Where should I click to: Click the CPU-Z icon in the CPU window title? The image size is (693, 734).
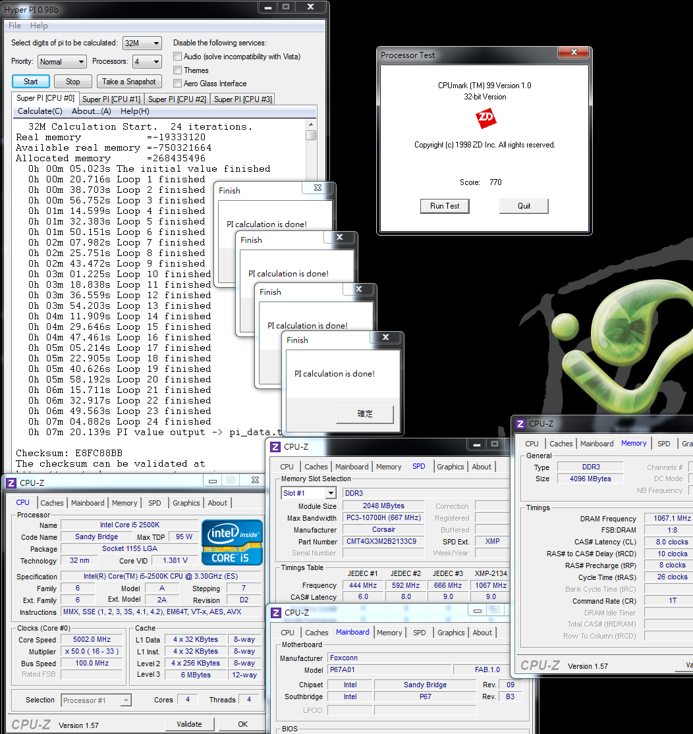point(11,483)
